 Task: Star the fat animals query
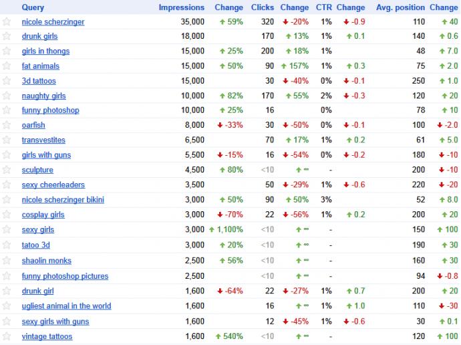[7, 66]
